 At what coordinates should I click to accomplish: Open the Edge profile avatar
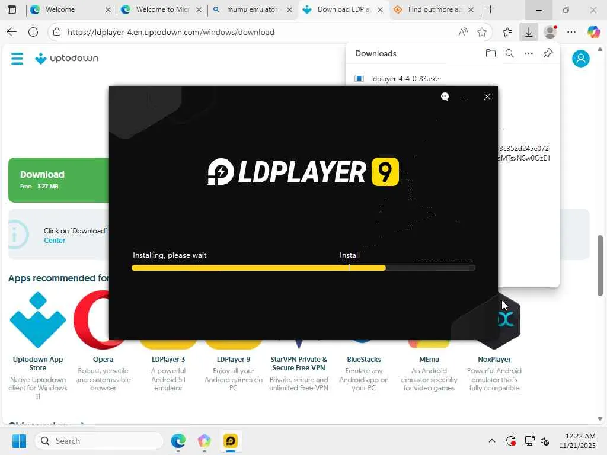point(550,32)
